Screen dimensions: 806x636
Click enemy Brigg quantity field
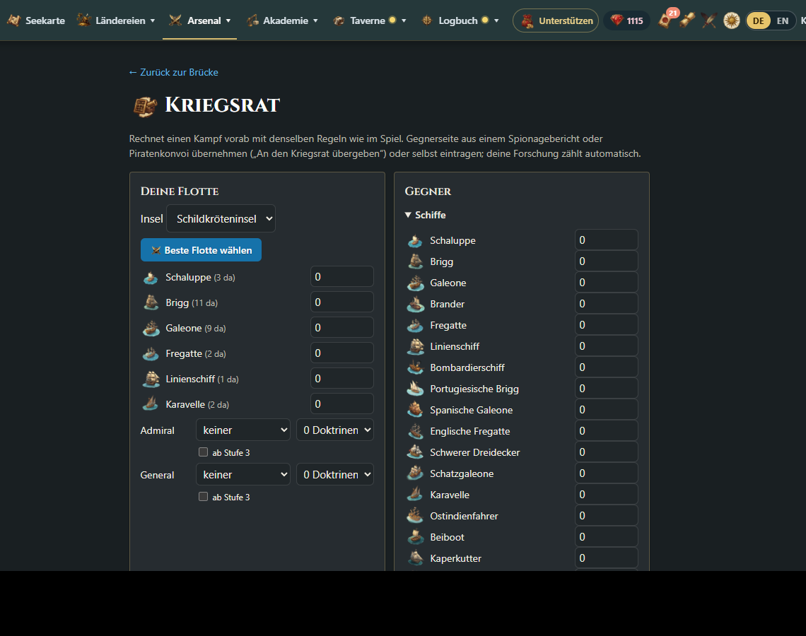(x=607, y=261)
